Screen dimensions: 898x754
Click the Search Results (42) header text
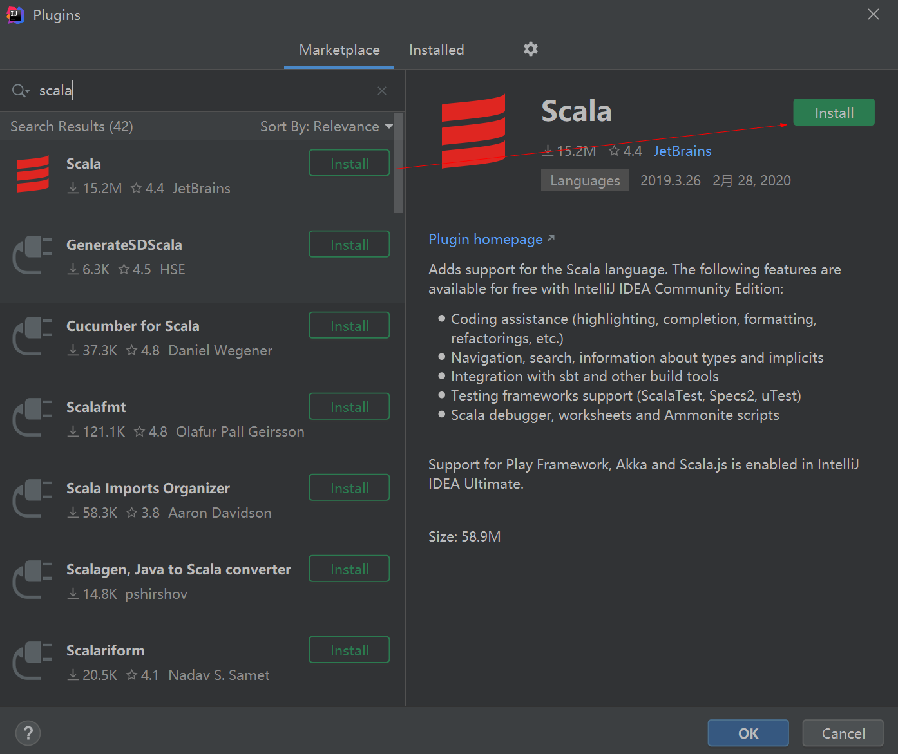[72, 126]
